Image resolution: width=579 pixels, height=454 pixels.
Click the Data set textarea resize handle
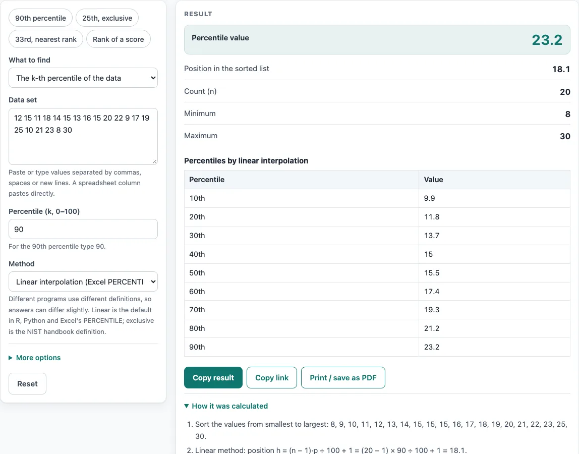pyautogui.click(x=154, y=161)
